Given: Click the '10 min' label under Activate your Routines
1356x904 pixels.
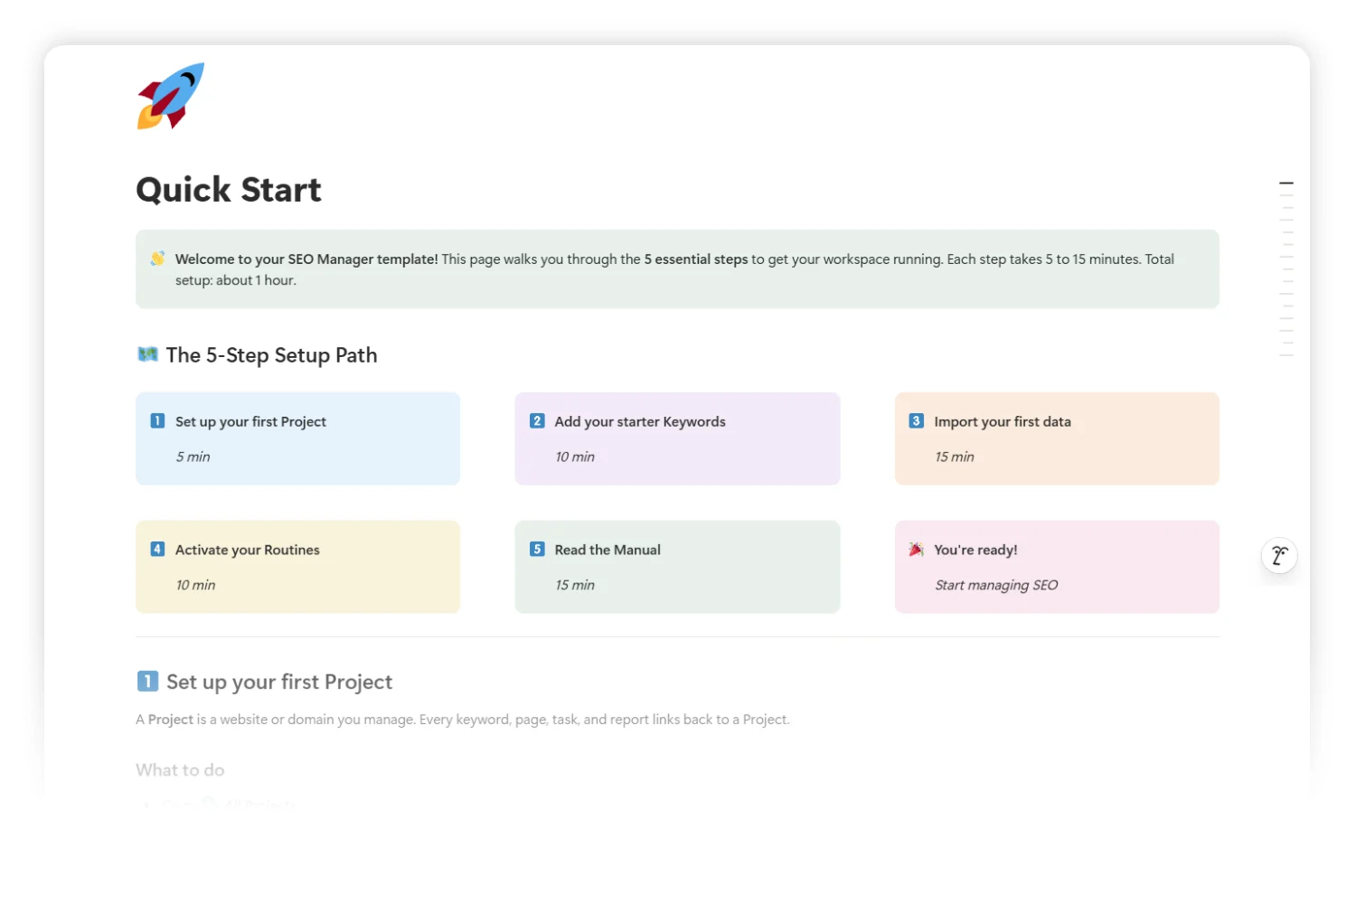Looking at the screenshot, I should (x=195, y=586).
